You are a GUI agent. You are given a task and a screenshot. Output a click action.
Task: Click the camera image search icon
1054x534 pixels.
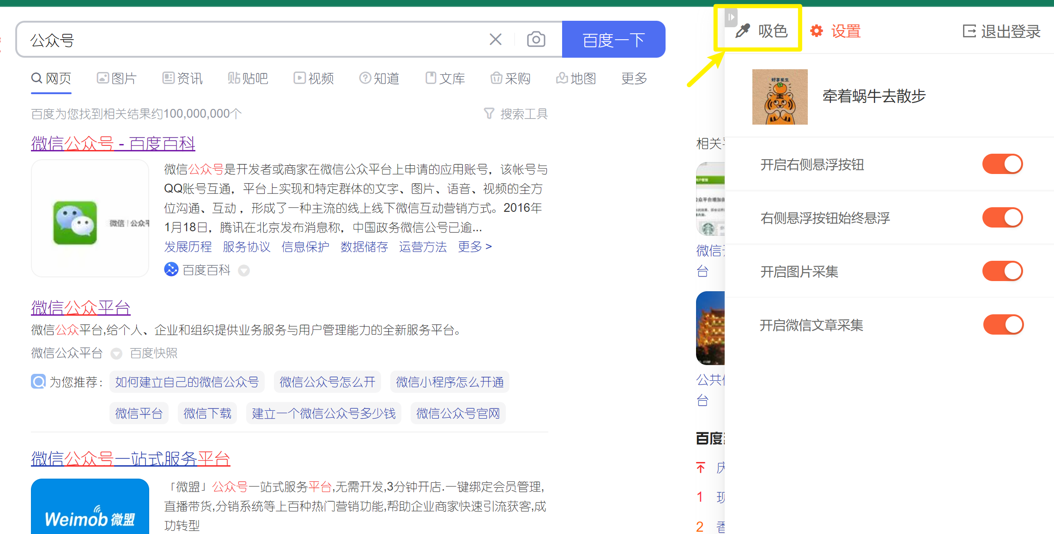coord(536,39)
